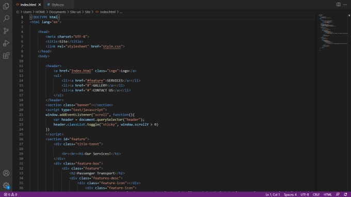Switch to the Index.html tab
351x197 pixels.
(28, 5)
